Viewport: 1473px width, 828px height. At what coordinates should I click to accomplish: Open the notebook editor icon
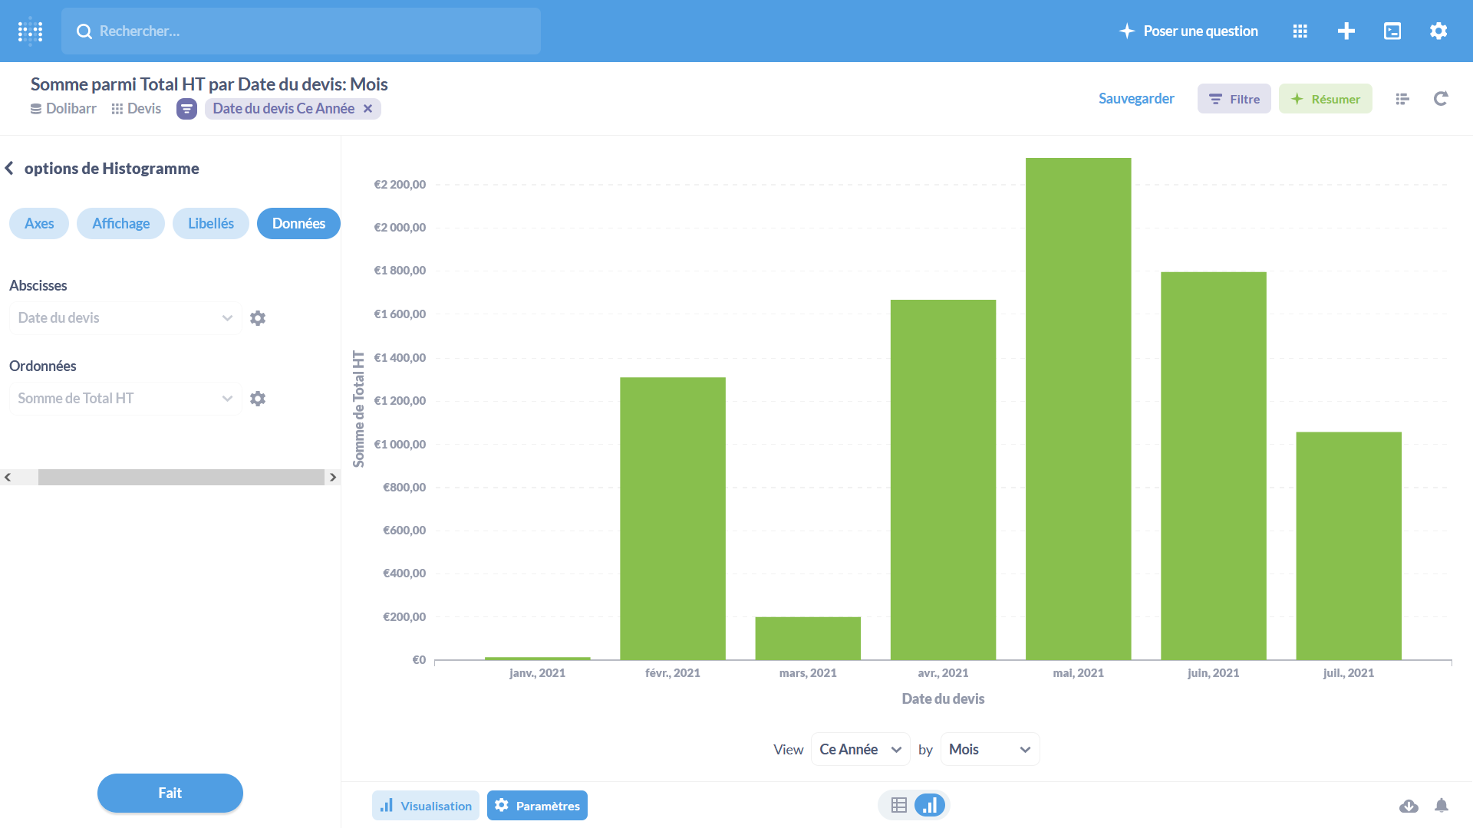tap(1402, 99)
